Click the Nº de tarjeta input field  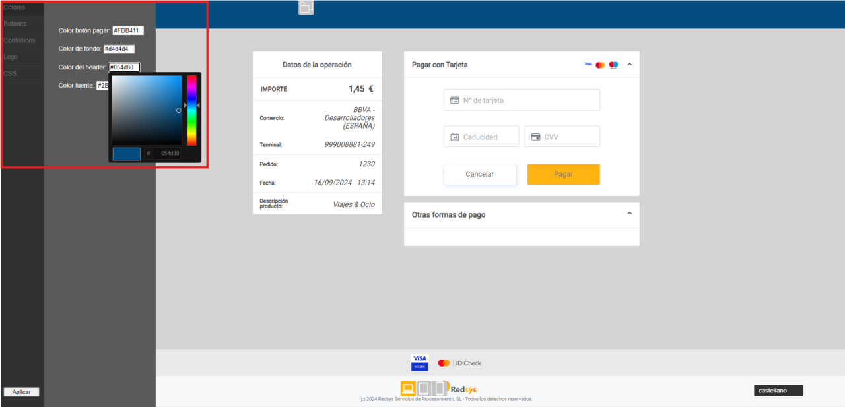522,100
